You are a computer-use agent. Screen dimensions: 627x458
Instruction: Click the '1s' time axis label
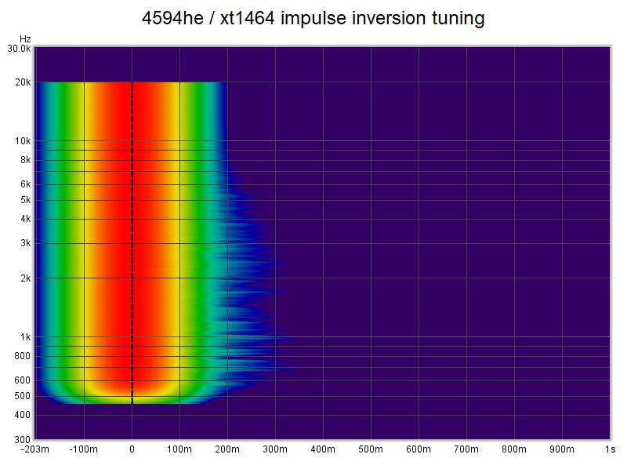point(610,449)
